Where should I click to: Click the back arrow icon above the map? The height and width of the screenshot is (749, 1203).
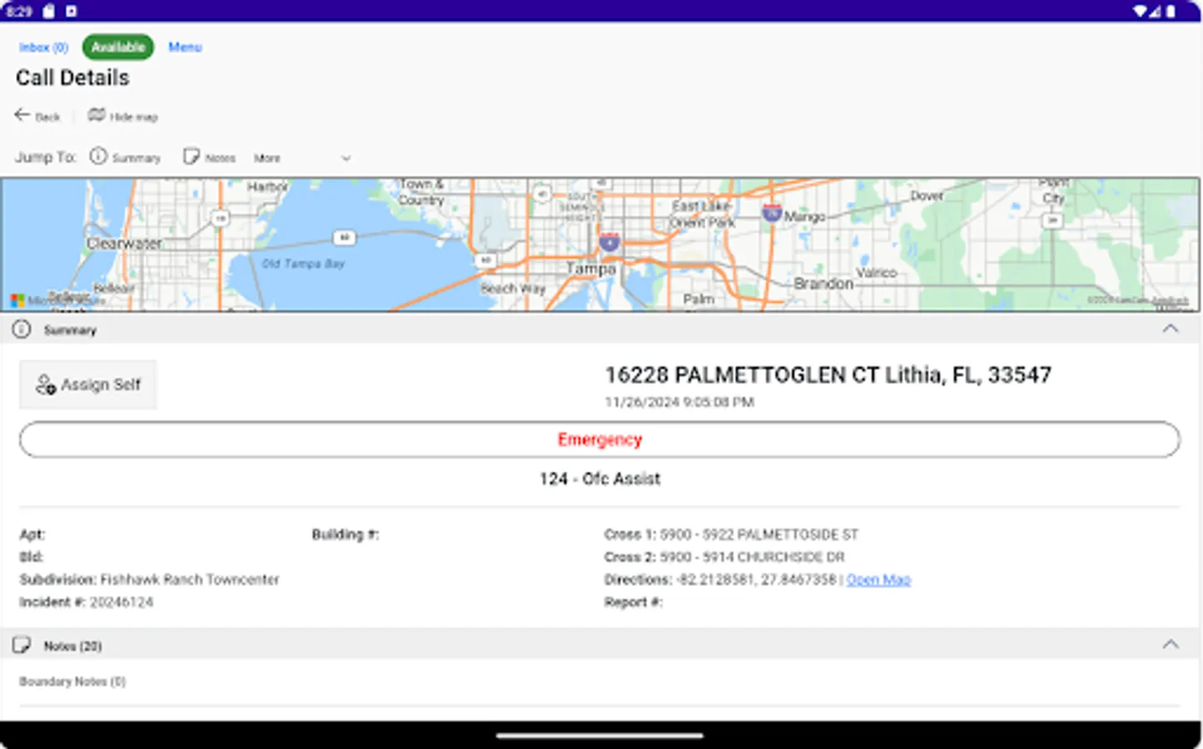pyautogui.click(x=22, y=114)
